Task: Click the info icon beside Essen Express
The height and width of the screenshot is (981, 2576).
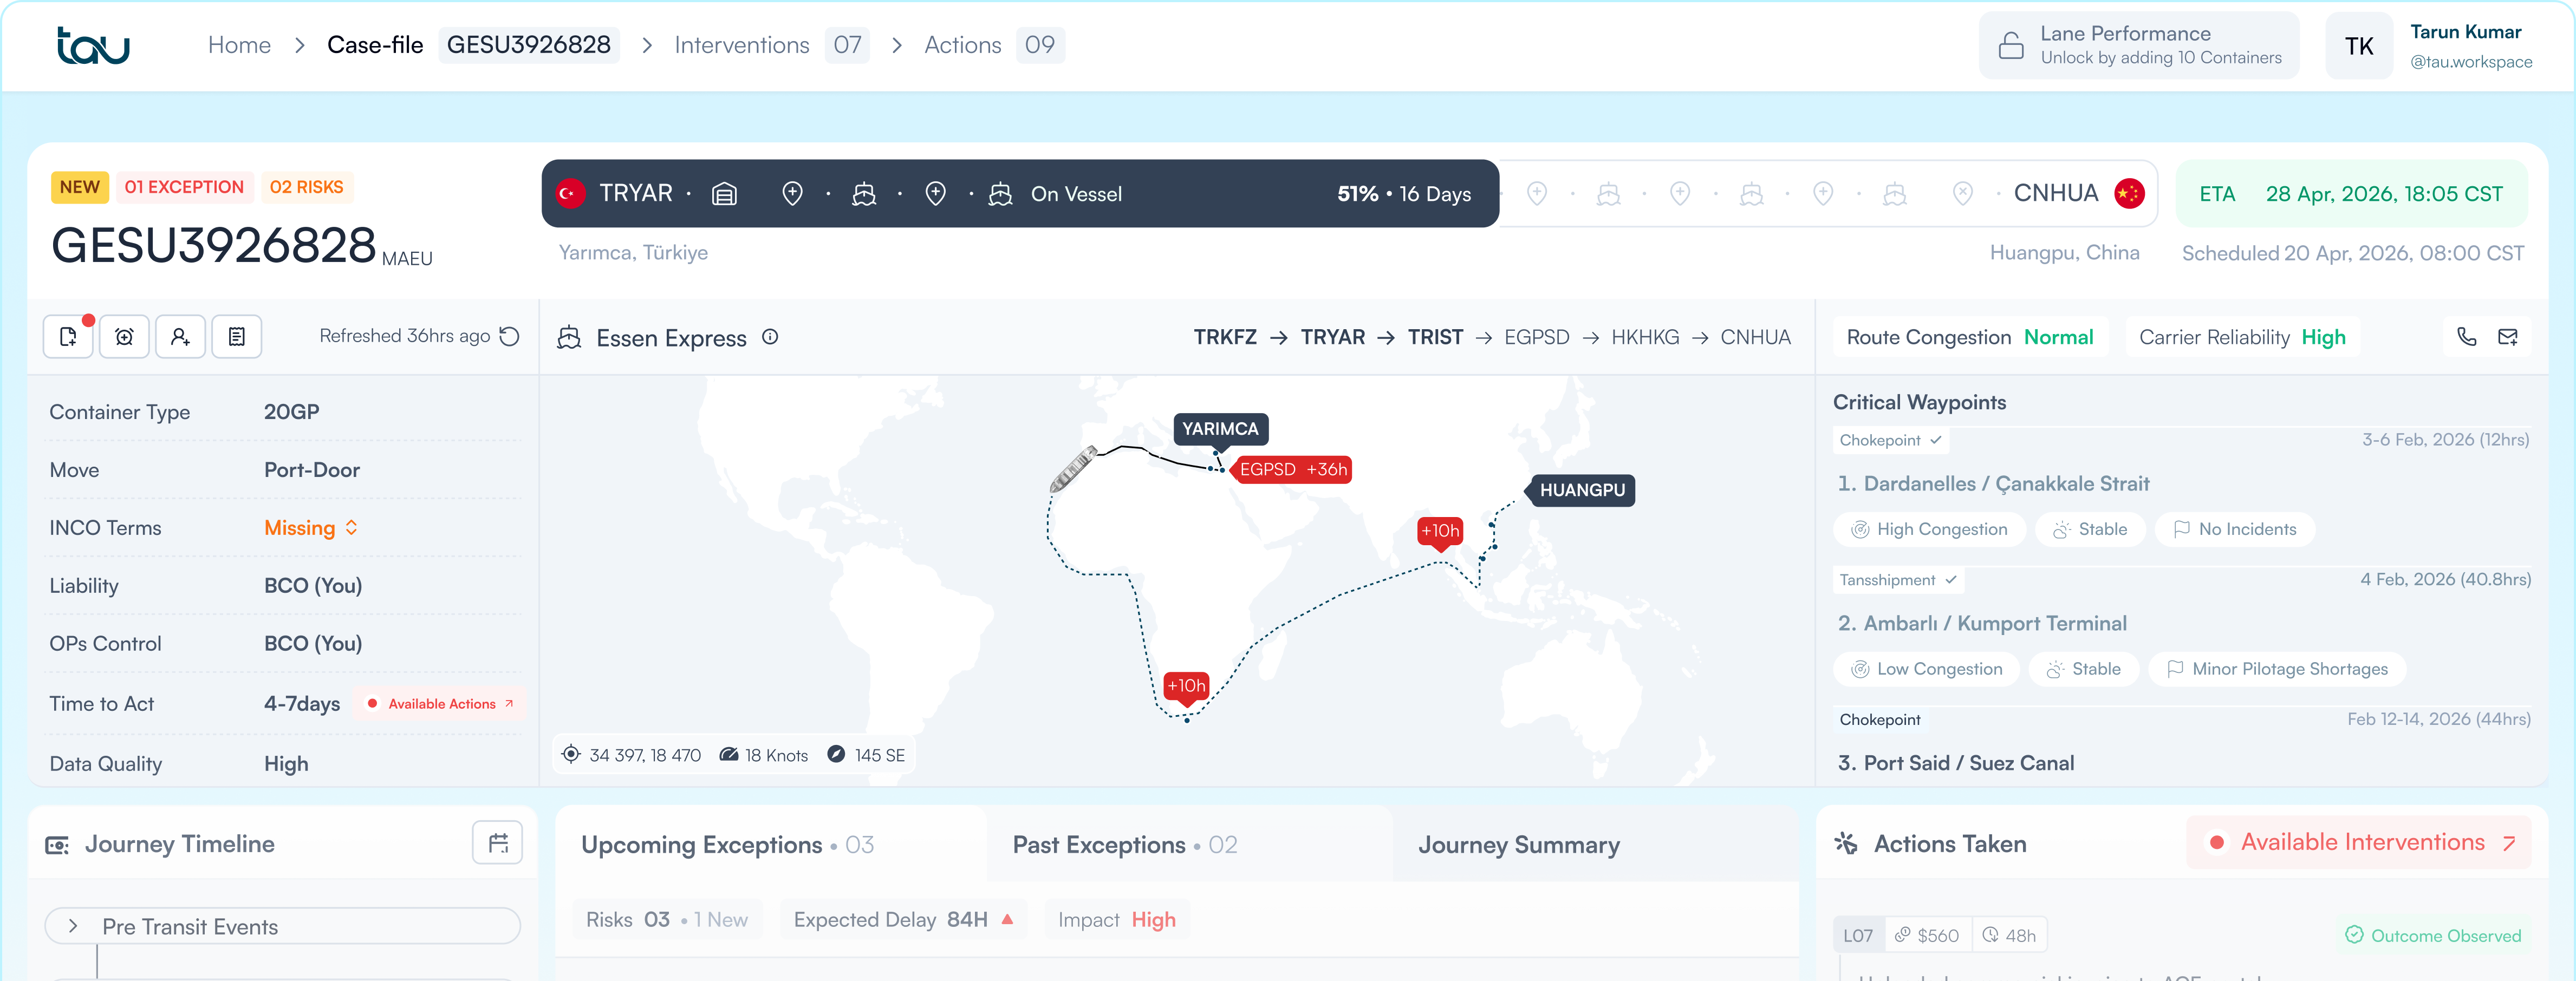Action: (x=770, y=337)
